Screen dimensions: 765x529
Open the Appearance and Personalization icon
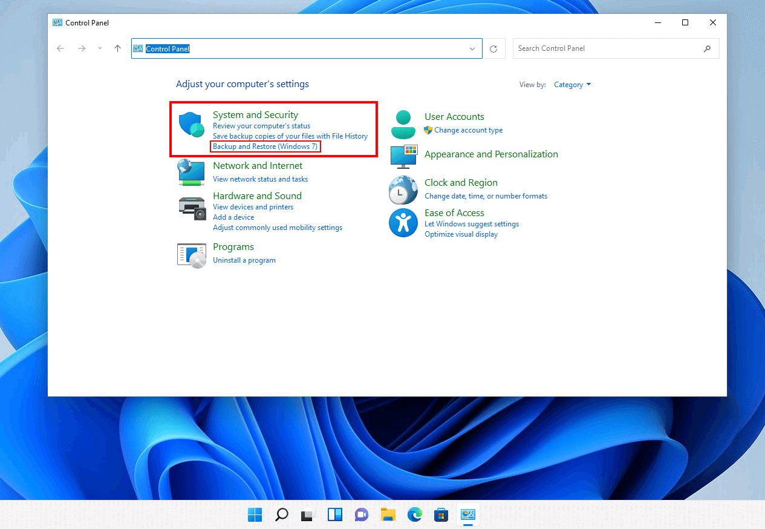(x=403, y=156)
